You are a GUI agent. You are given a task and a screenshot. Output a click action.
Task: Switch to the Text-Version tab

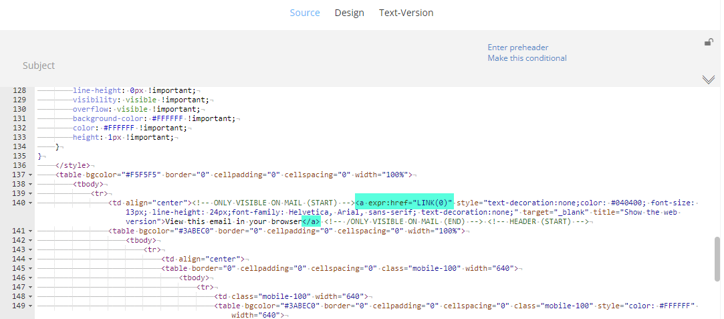coord(406,13)
